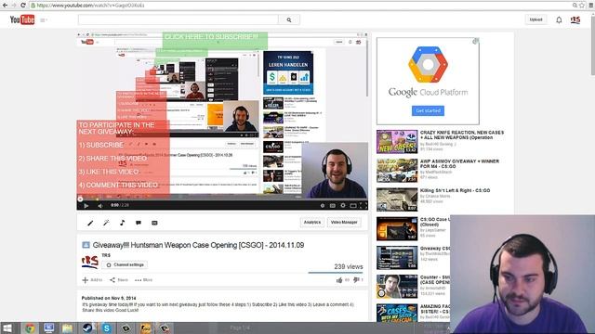
Task: Click the video title Giveaway Huntsman Weapon Case
Action: [198, 245]
